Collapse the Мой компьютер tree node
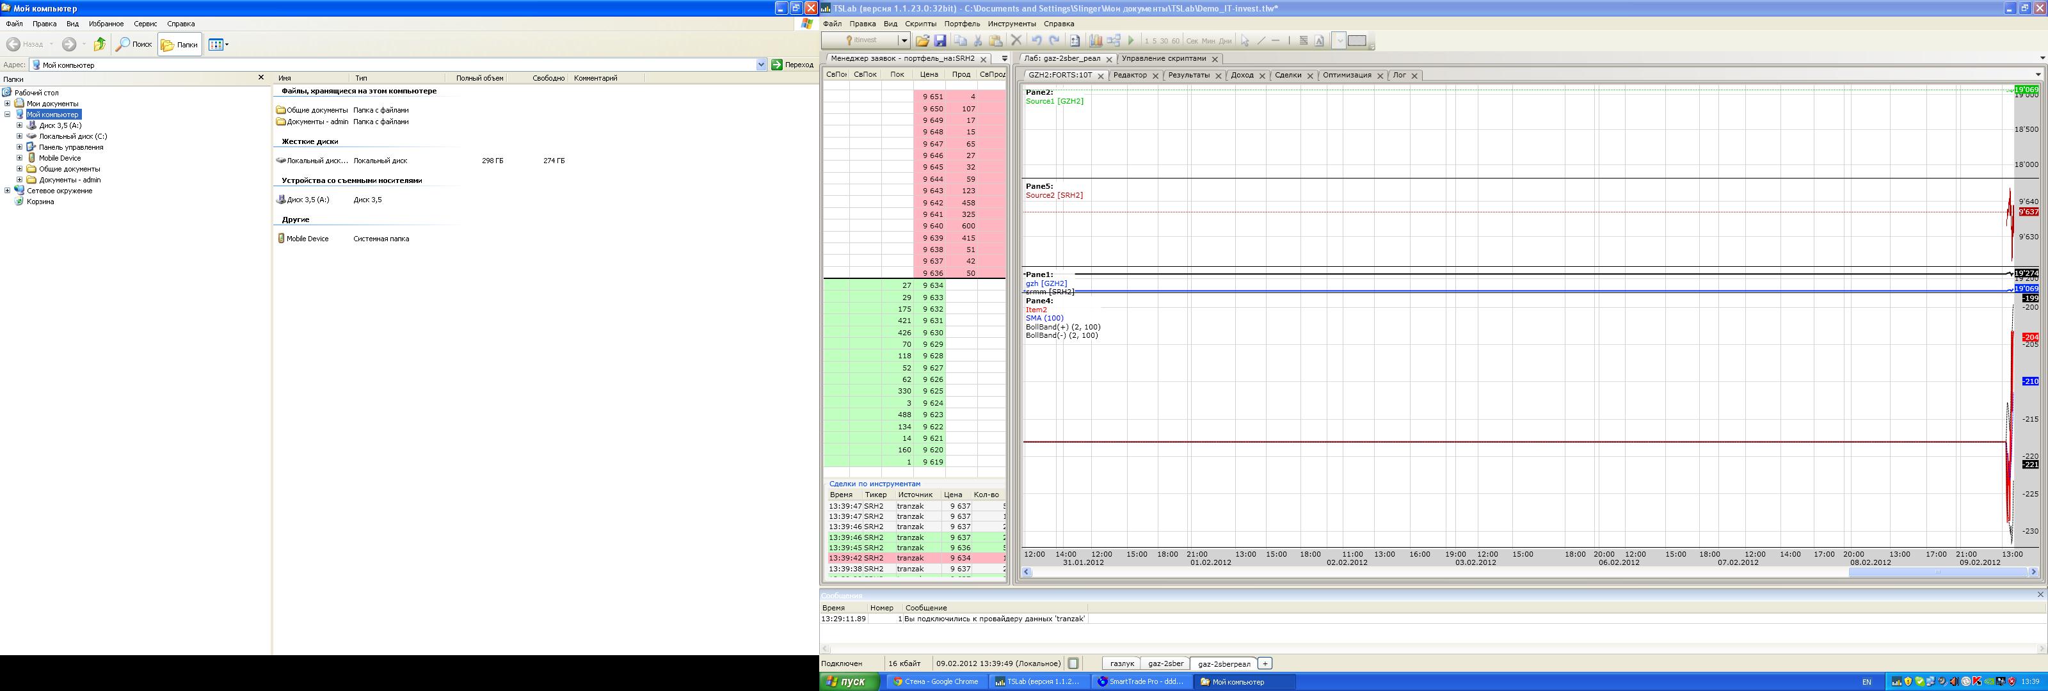The height and width of the screenshot is (691, 2048). click(x=7, y=115)
